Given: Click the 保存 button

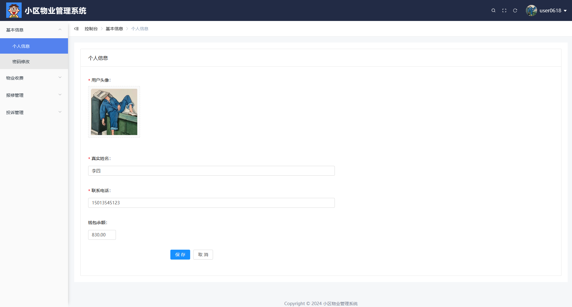Looking at the screenshot, I should point(180,255).
